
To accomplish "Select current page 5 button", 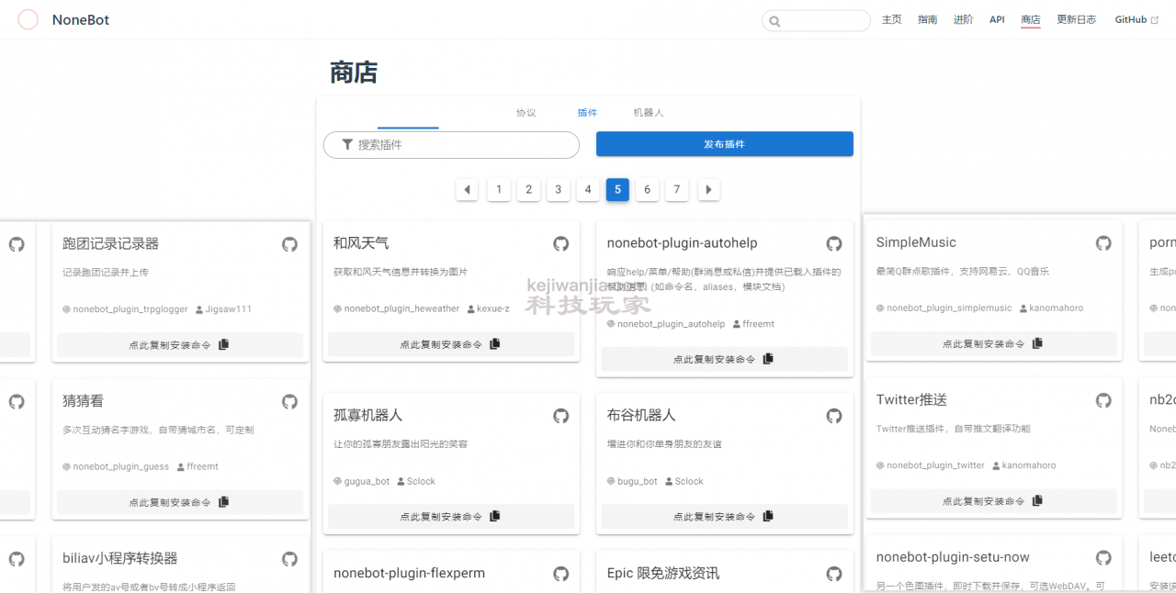I will click(617, 190).
